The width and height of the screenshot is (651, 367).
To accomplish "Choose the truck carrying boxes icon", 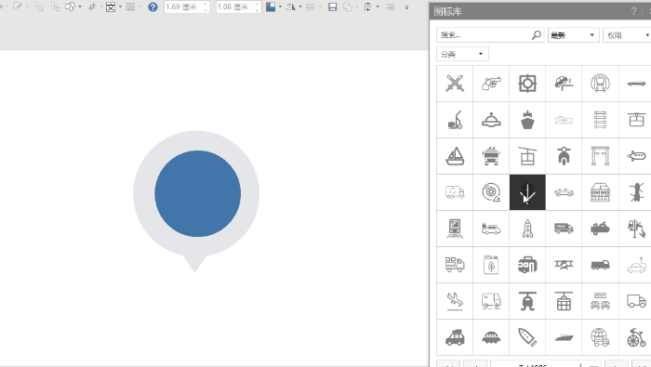I will click(x=455, y=265).
